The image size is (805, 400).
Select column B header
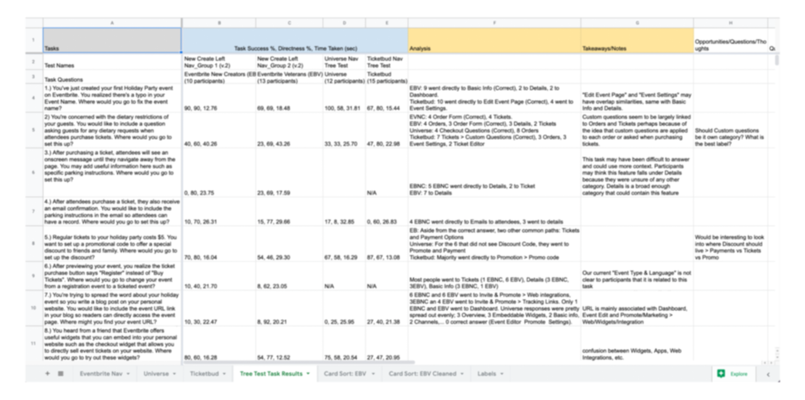[219, 23]
